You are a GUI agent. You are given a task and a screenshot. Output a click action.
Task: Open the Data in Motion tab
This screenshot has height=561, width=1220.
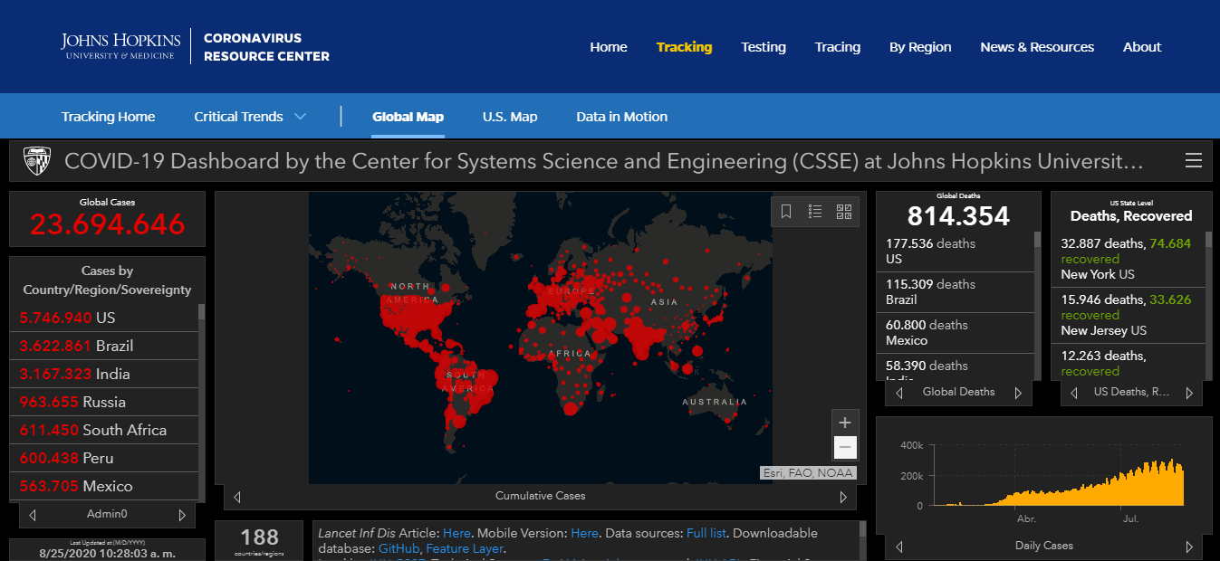pos(621,117)
